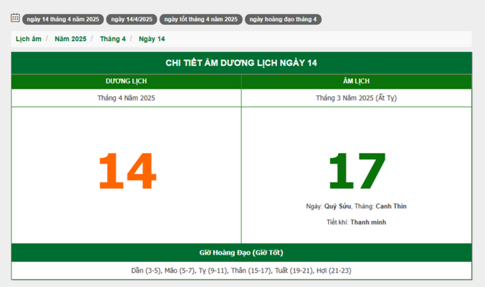The width and height of the screenshot is (485, 287).
Task: Click the 'DƯƠNG LỊCH' column header
Action: point(126,82)
